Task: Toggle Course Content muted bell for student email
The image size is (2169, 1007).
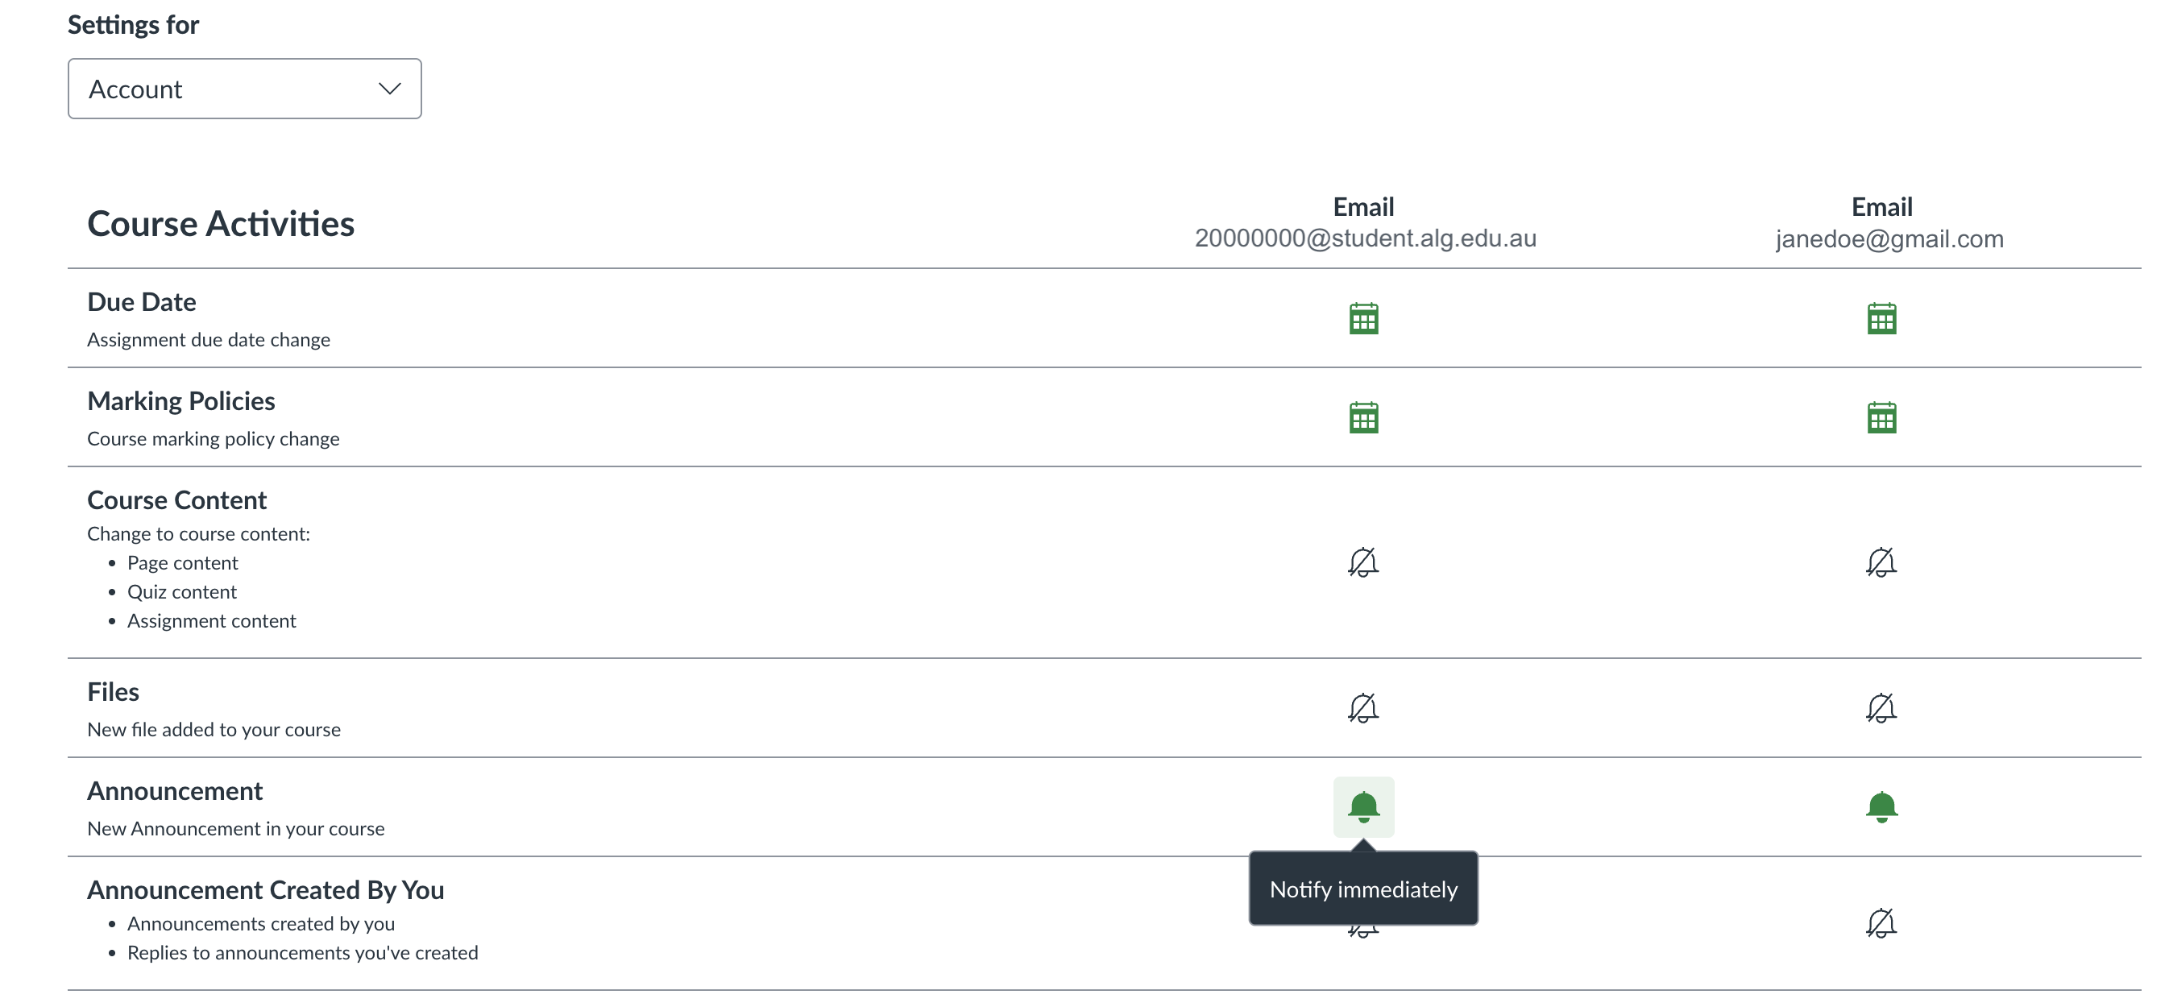Action: click(x=1363, y=562)
